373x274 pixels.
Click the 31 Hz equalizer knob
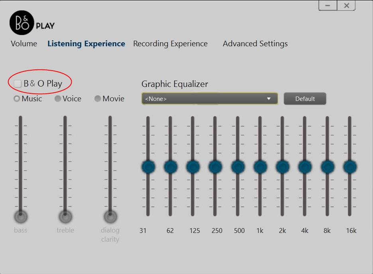[x=148, y=167]
